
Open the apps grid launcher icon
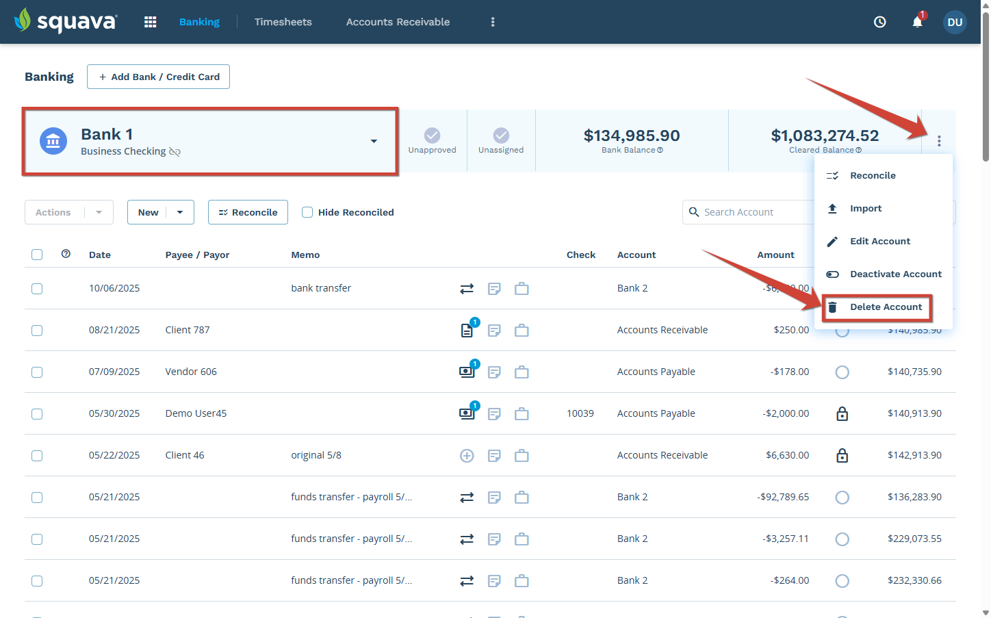coord(151,22)
